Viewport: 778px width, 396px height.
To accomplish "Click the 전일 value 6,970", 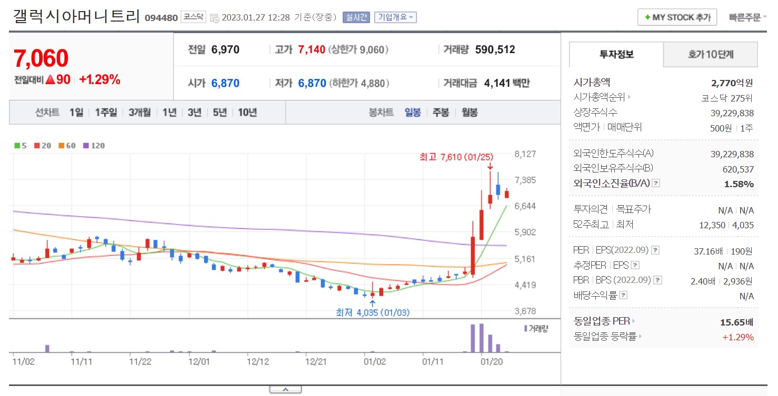I will [225, 49].
